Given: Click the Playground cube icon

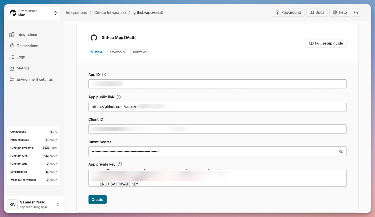Looking at the screenshot, I should 277,12.
